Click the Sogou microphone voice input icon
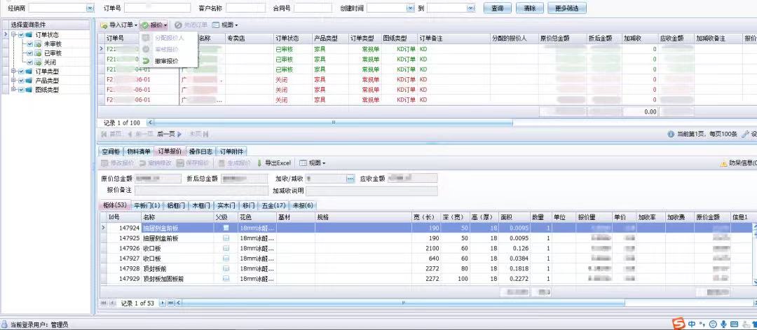757x330 pixels. (x=723, y=324)
